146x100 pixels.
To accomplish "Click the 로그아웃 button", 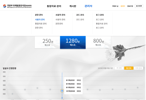I will (139, 6).
